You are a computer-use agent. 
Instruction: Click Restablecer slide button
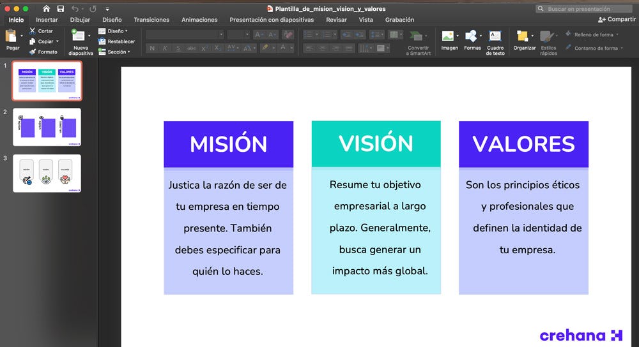(x=116, y=41)
